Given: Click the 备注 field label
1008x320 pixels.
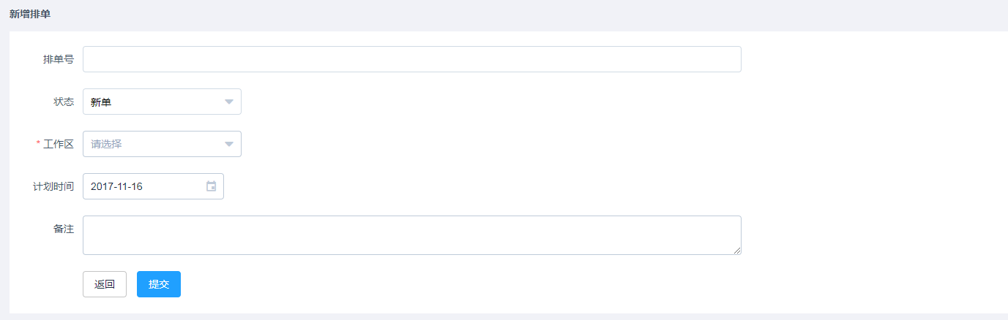Looking at the screenshot, I should coord(64,229).
